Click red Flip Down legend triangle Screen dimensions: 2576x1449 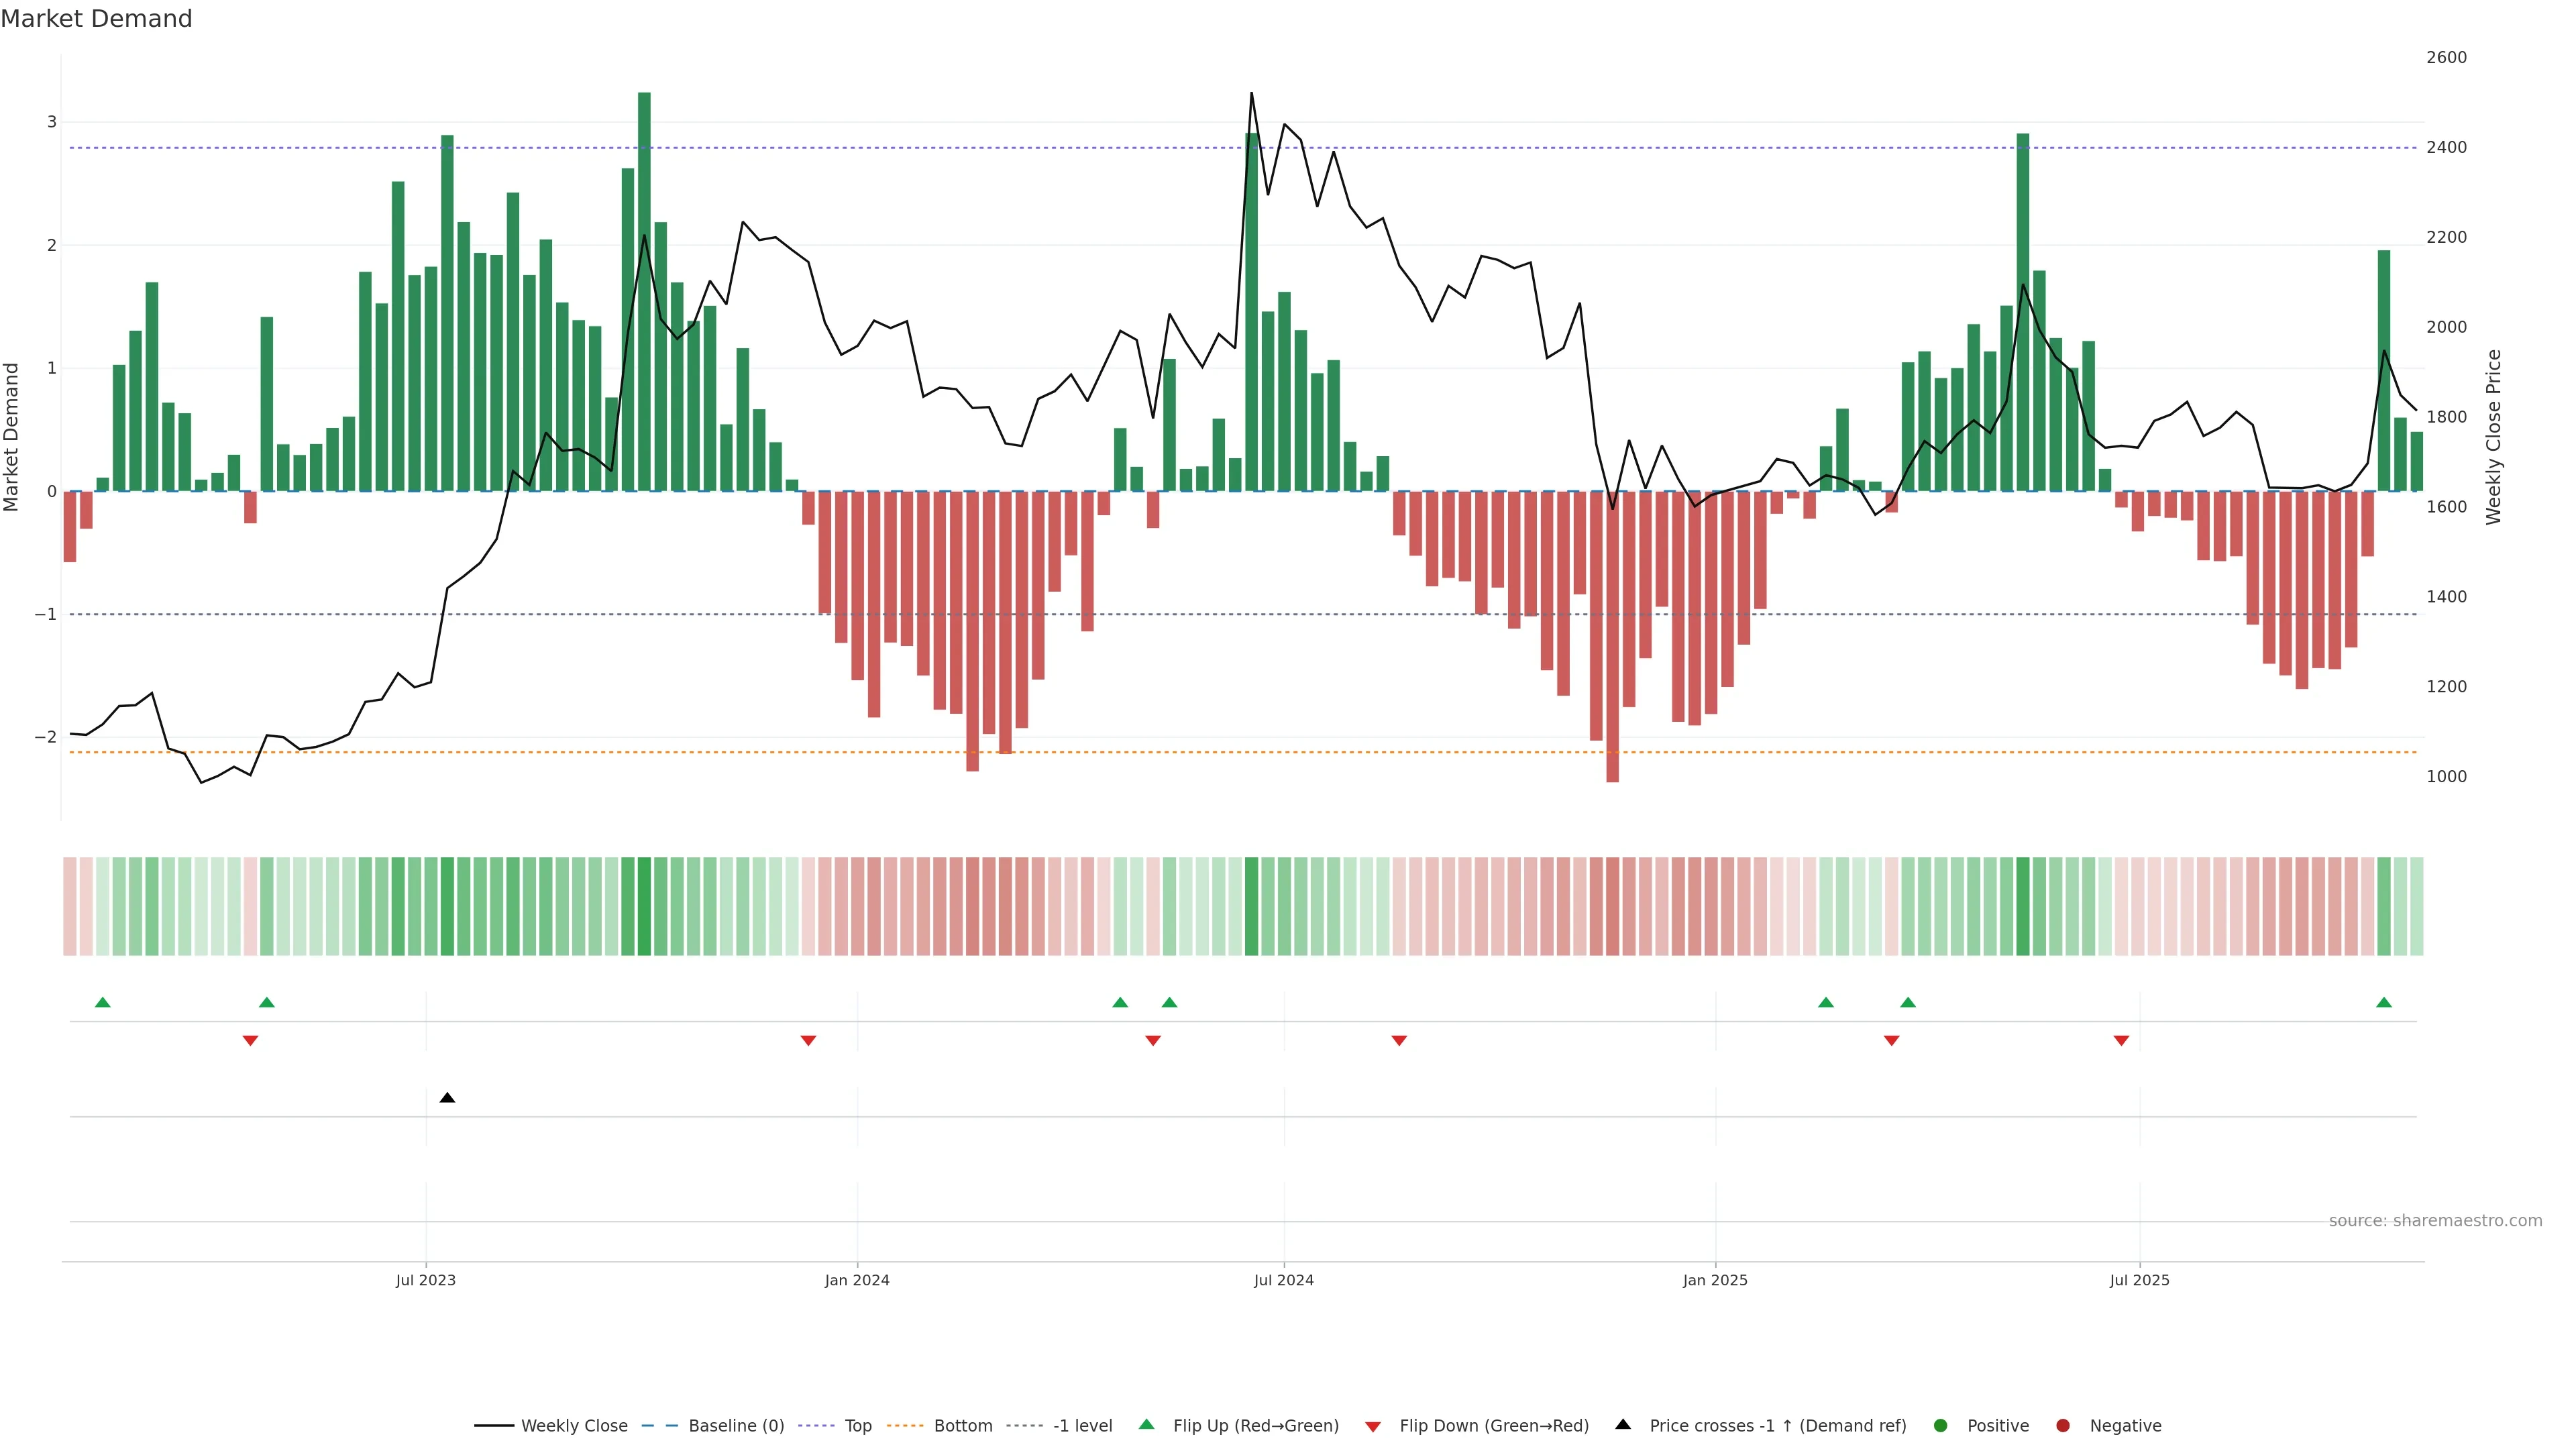point(1373,1426)
